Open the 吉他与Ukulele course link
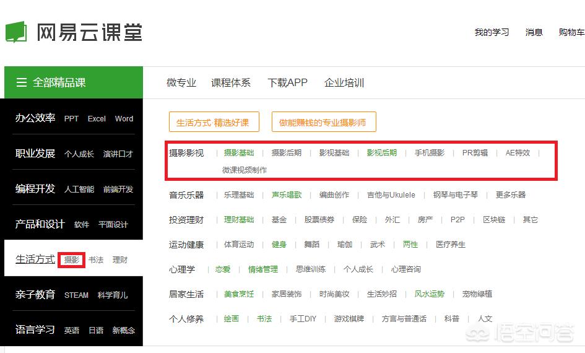585x353 pixels. [391, 195]
